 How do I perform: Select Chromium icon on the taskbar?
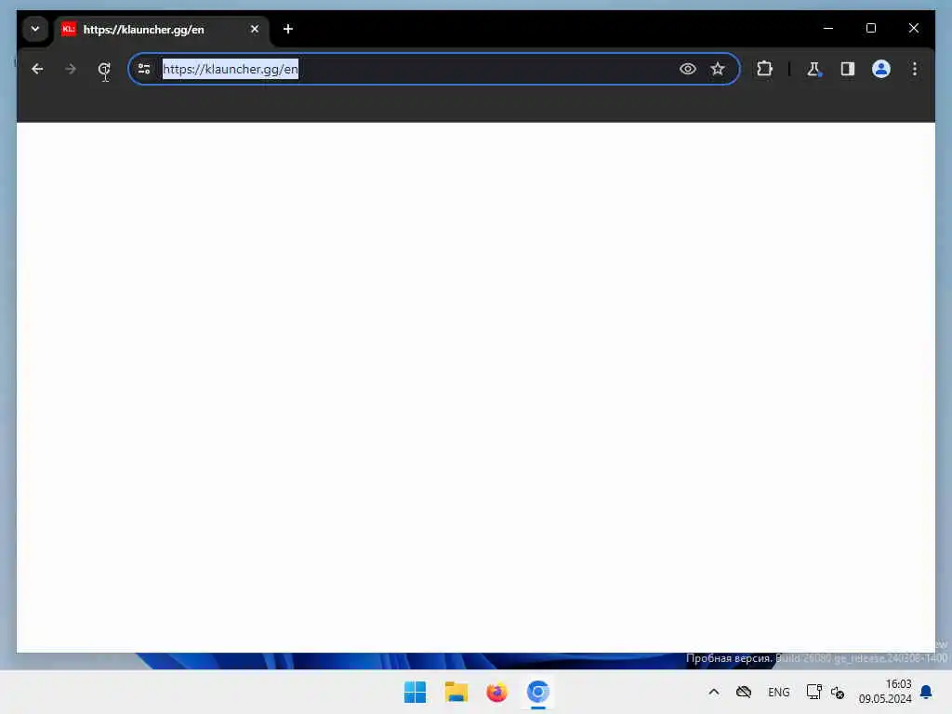point(538,692)
